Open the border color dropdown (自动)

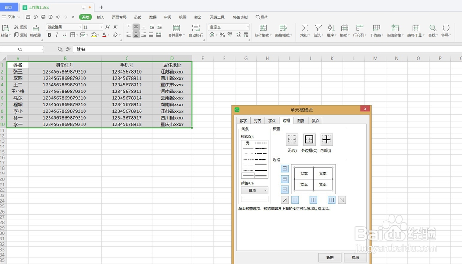255,190
